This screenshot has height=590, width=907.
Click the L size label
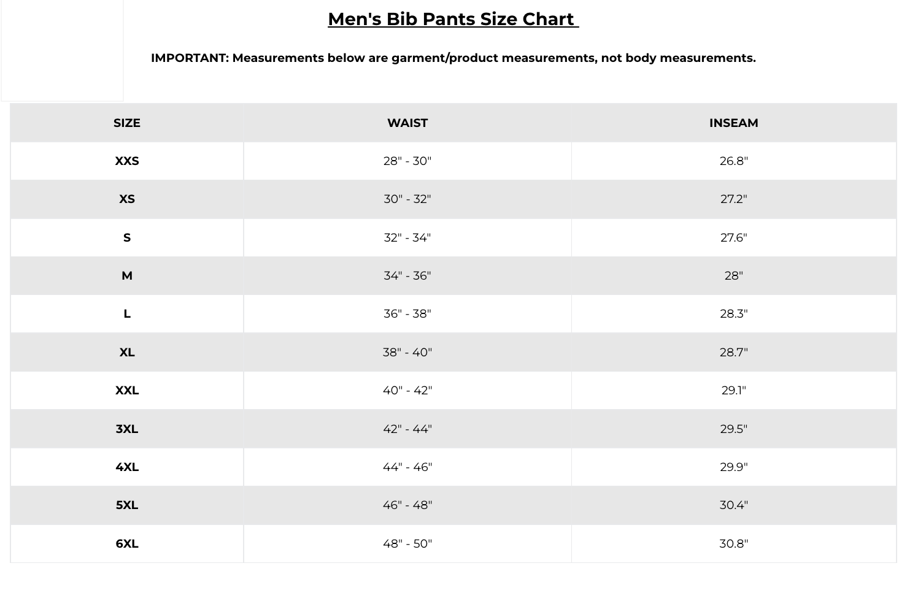coord(127,313)
